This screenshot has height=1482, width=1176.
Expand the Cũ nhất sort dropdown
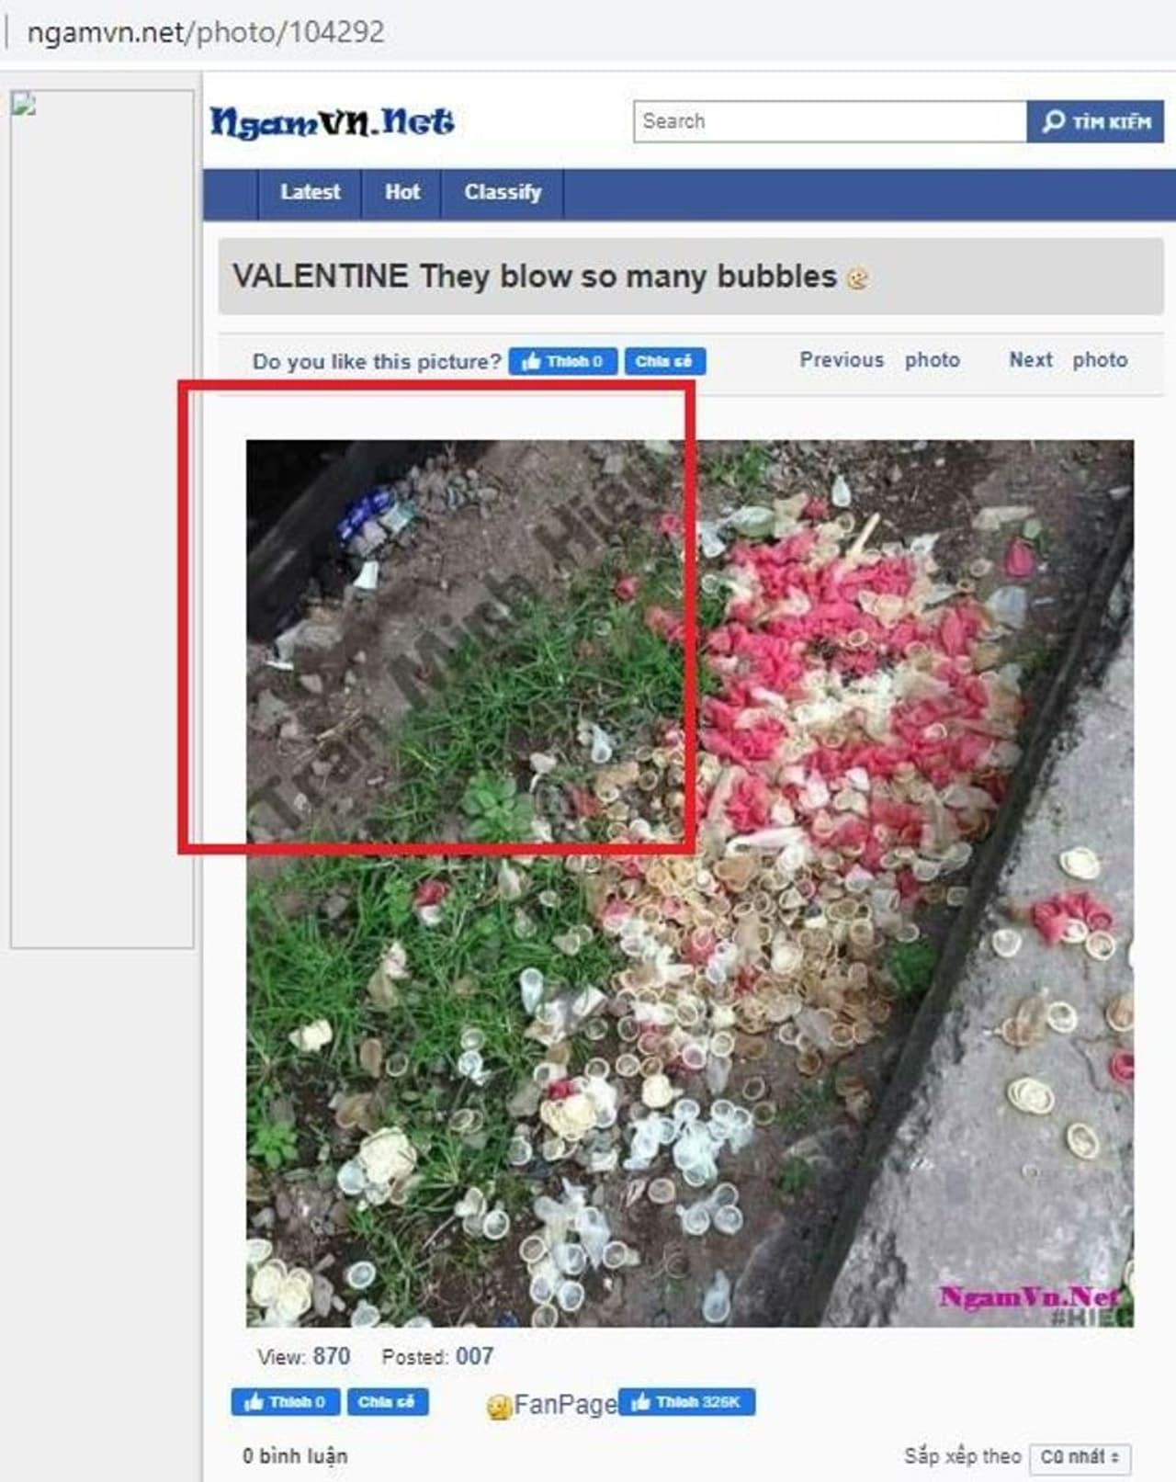click(x=1080, y=1457)
